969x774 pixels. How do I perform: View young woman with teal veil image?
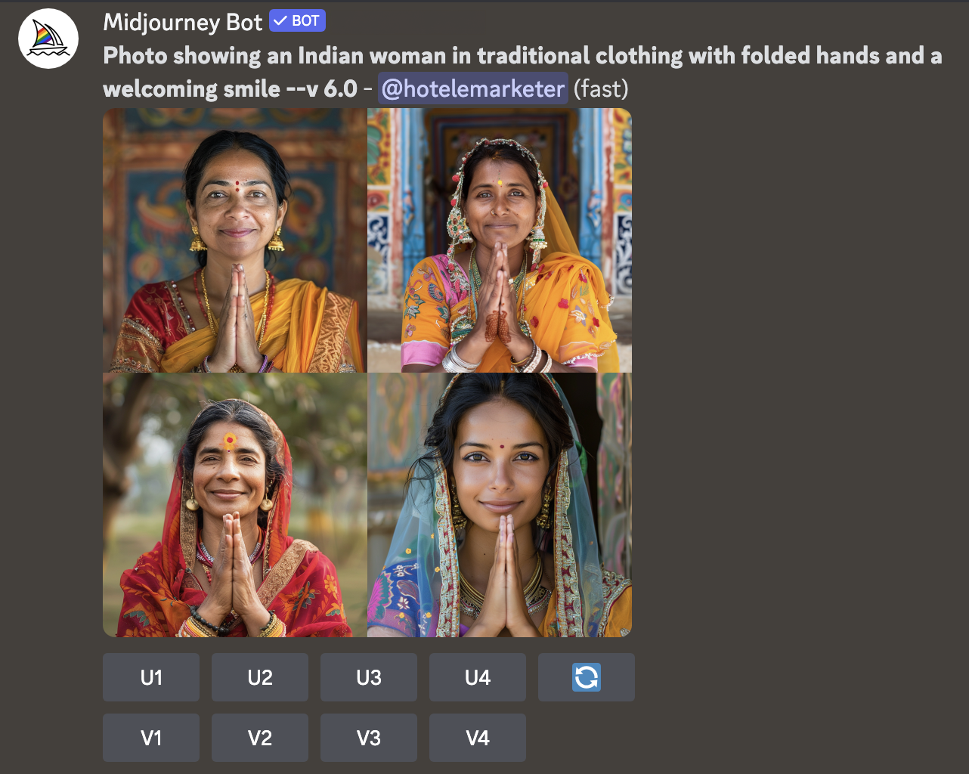(500, 505)
